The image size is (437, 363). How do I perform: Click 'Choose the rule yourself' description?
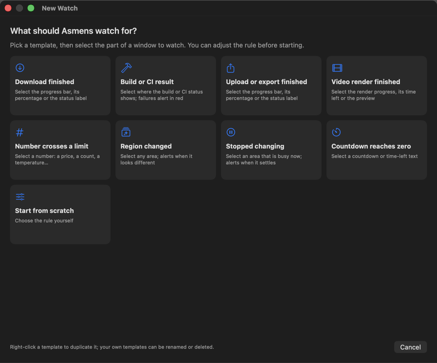point(44,221)
